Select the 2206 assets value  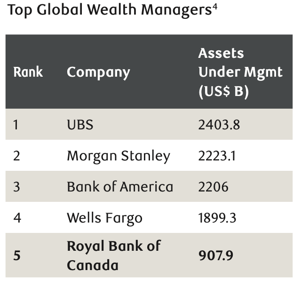coord(214,187)
